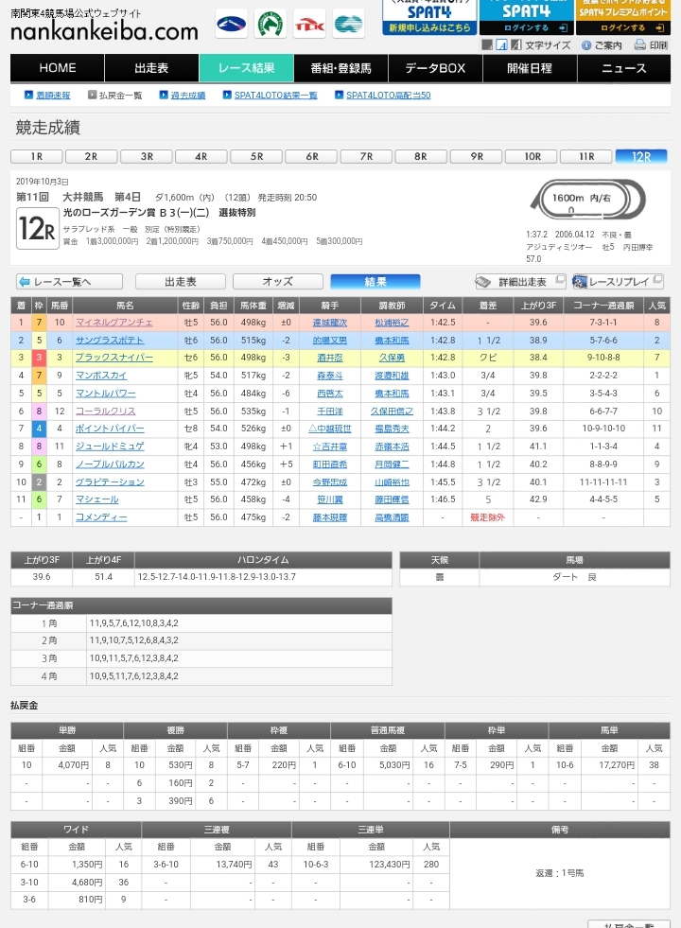The height and width of the screenshot is (928, 681).
Task: Click the 返還：1号馬 note
Action: [560, 873]
